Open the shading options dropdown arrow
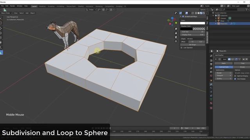 tap(206, 13)
